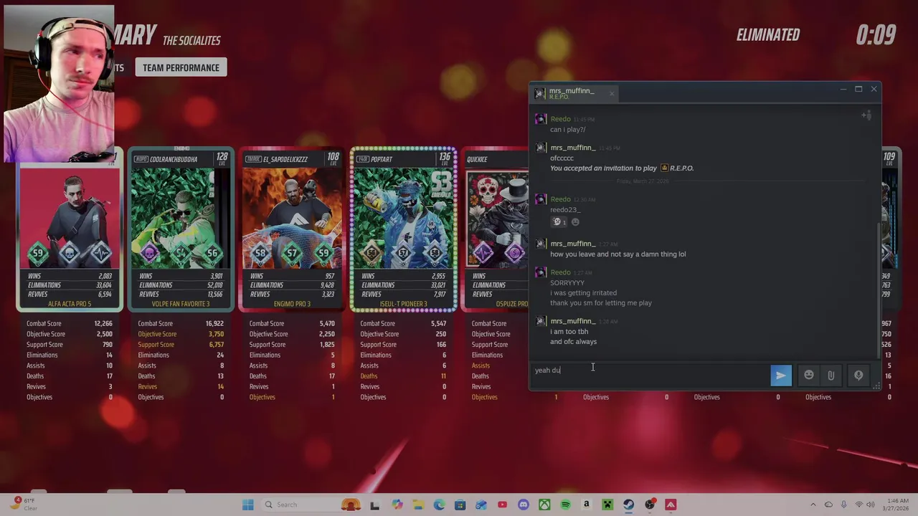Viewport: 918px width, 516px height.
Task: Open Microsoft Edge from the taskbar
Action: [x=439, y=505]
